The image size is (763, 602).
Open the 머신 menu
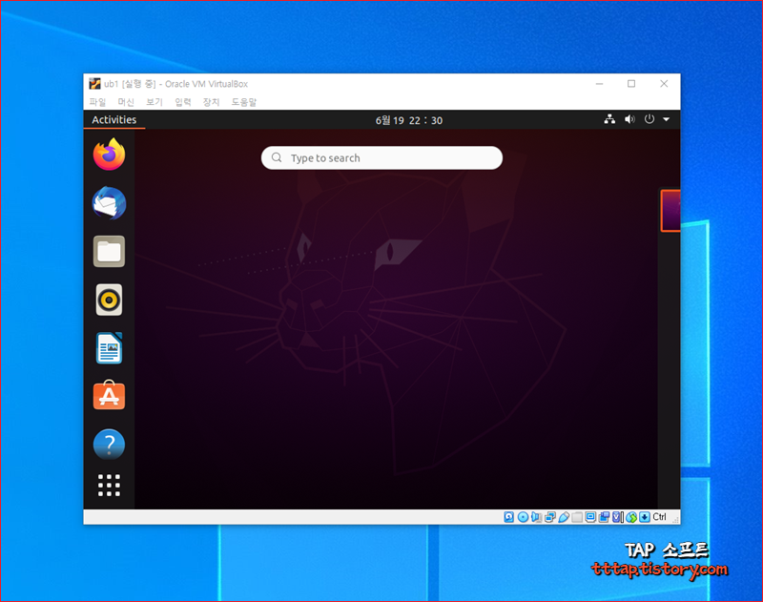pyautogui.click(x=126, y=102)
